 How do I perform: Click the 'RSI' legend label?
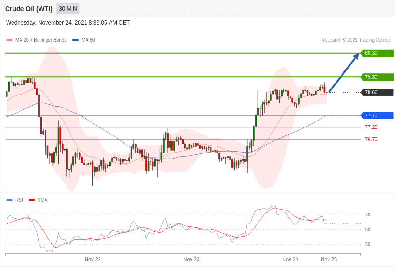(x=19, y=200)
